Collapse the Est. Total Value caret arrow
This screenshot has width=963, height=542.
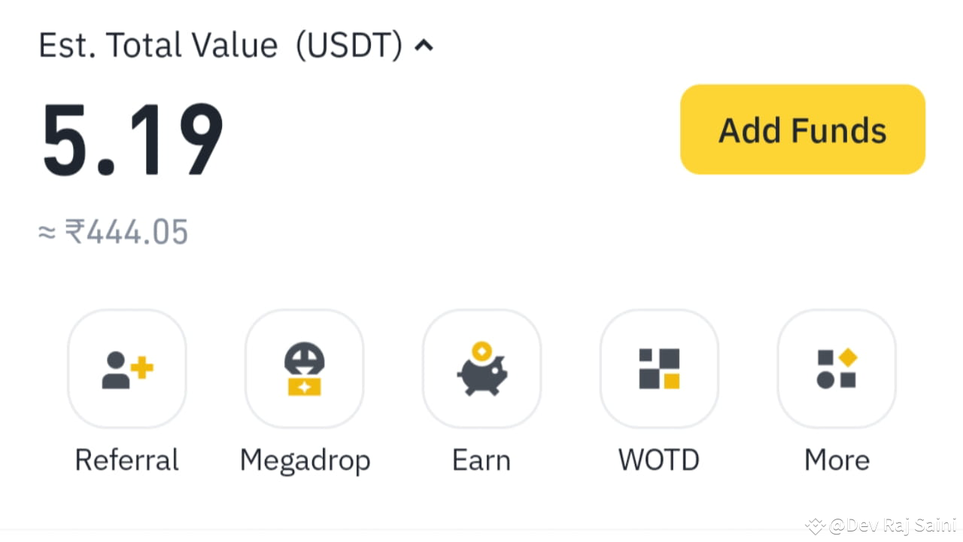click(x=424, y=46)
